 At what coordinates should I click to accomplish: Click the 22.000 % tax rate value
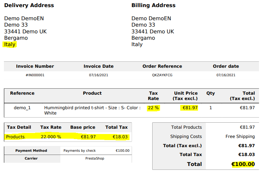point(51,137)
